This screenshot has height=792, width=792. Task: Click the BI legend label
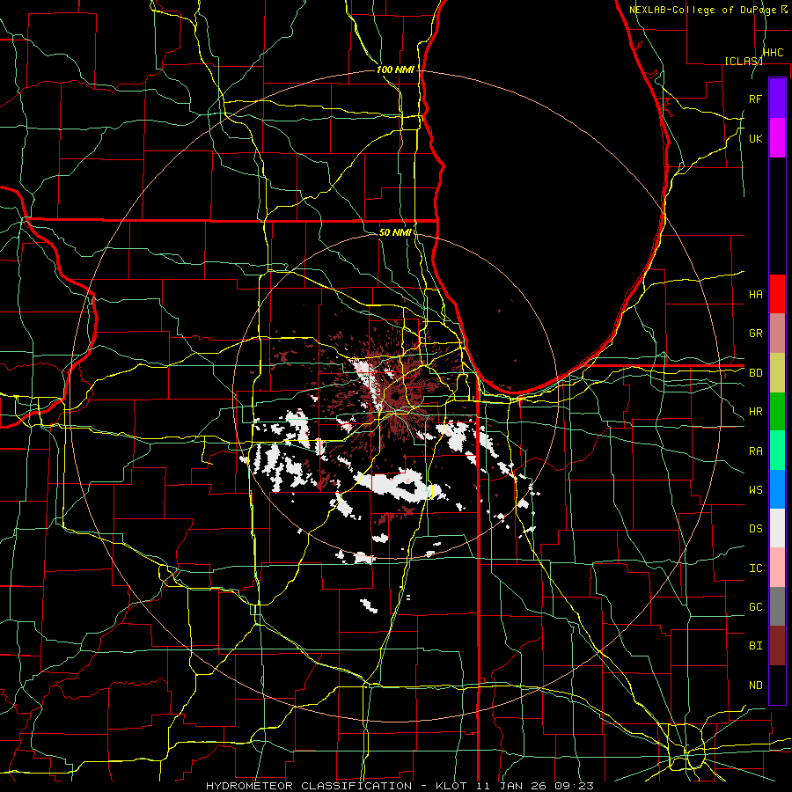(756, 646)
